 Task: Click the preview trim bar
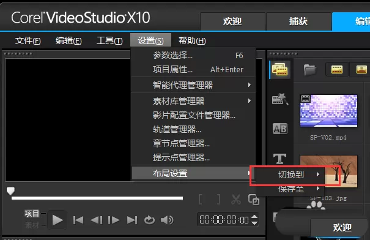click(x=97, y=198)
